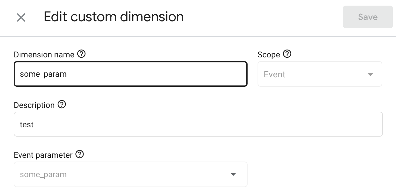The height and width of the screenshot is (194, 396).
Task: Click the Edit custom dimension title
Action: coord(114,17)
